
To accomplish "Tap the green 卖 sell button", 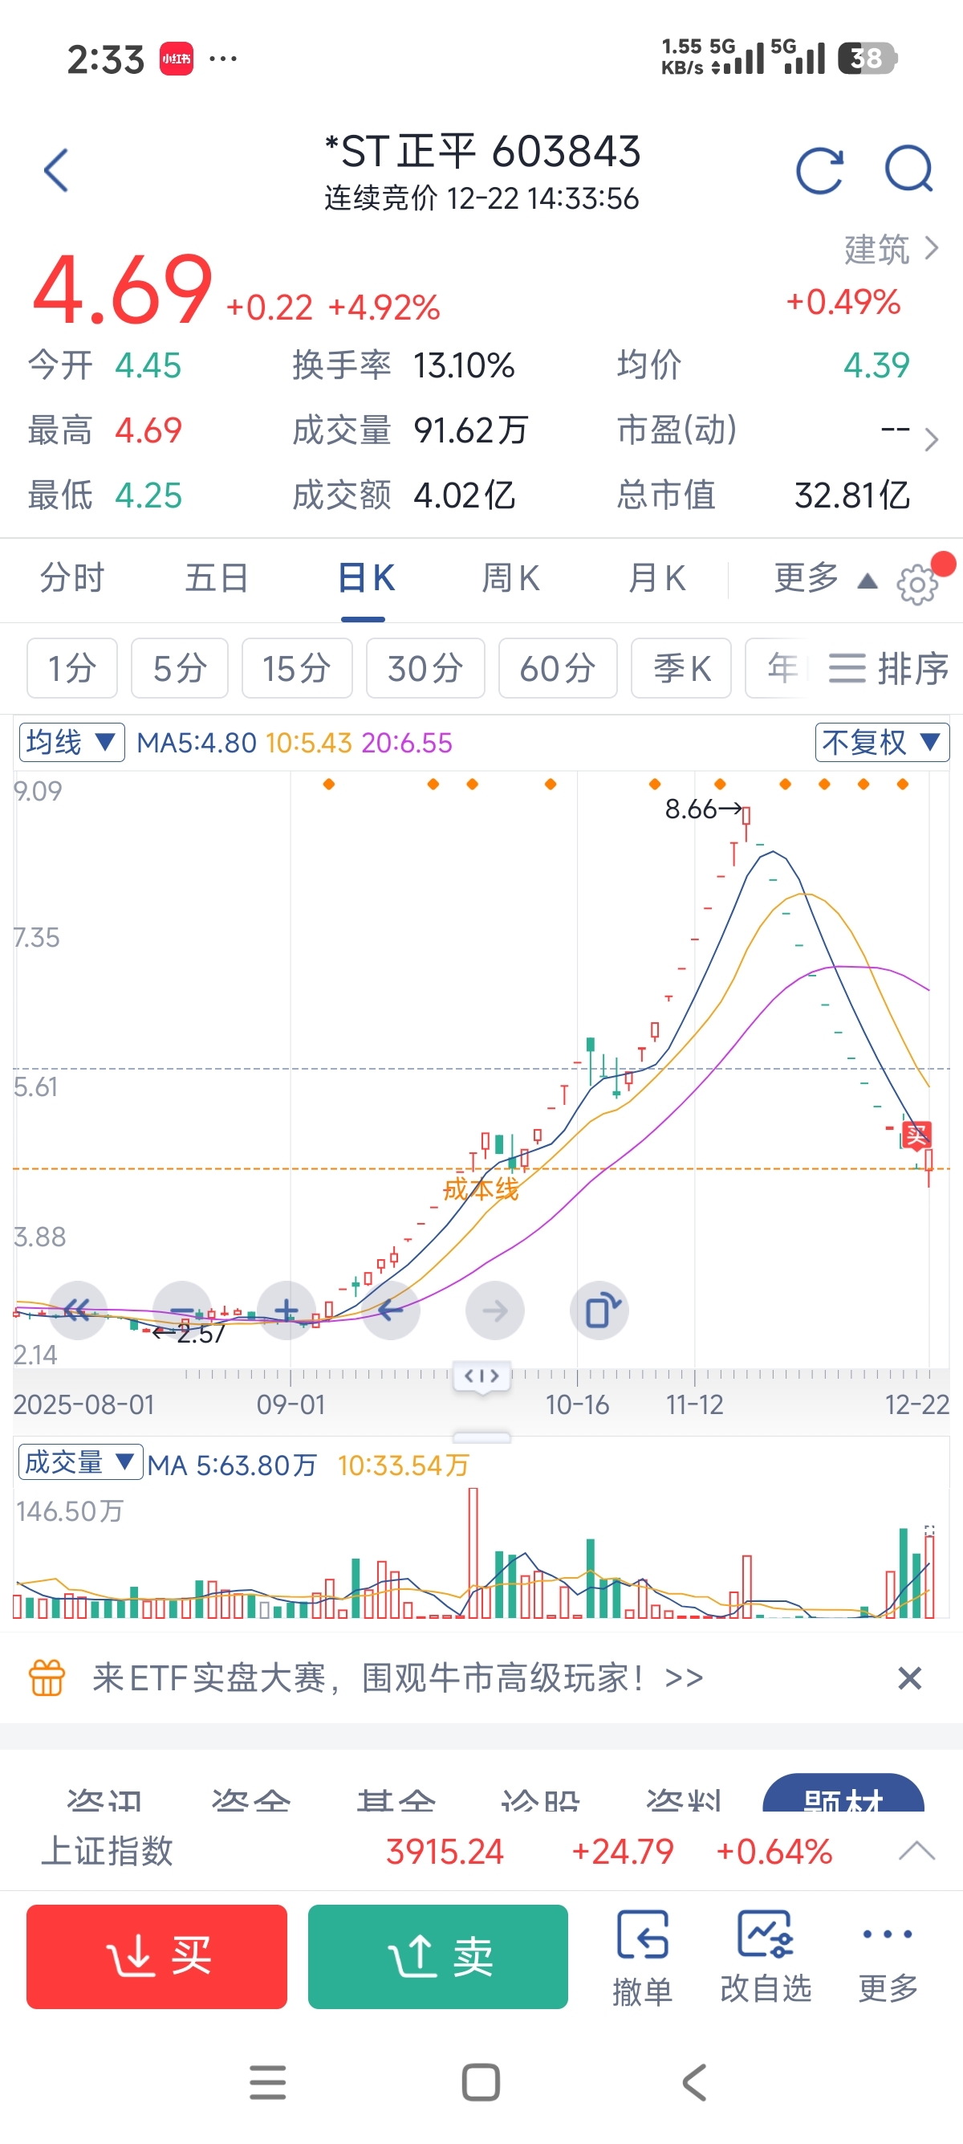I will 438,1957.
